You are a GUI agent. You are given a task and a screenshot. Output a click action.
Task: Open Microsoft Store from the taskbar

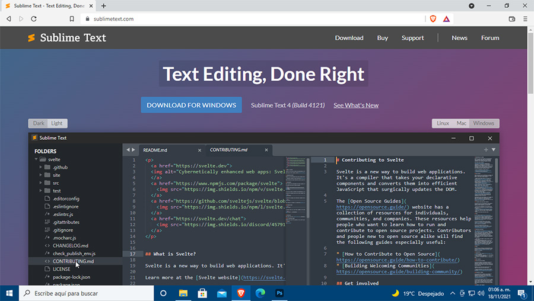tap(202, 293)
